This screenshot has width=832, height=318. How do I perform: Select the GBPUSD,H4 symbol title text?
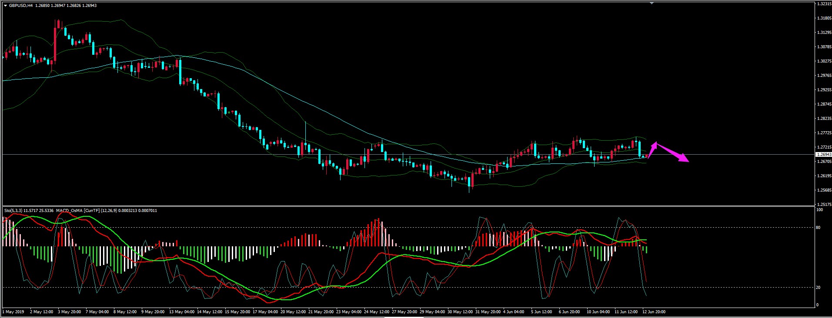pos(21,6)
